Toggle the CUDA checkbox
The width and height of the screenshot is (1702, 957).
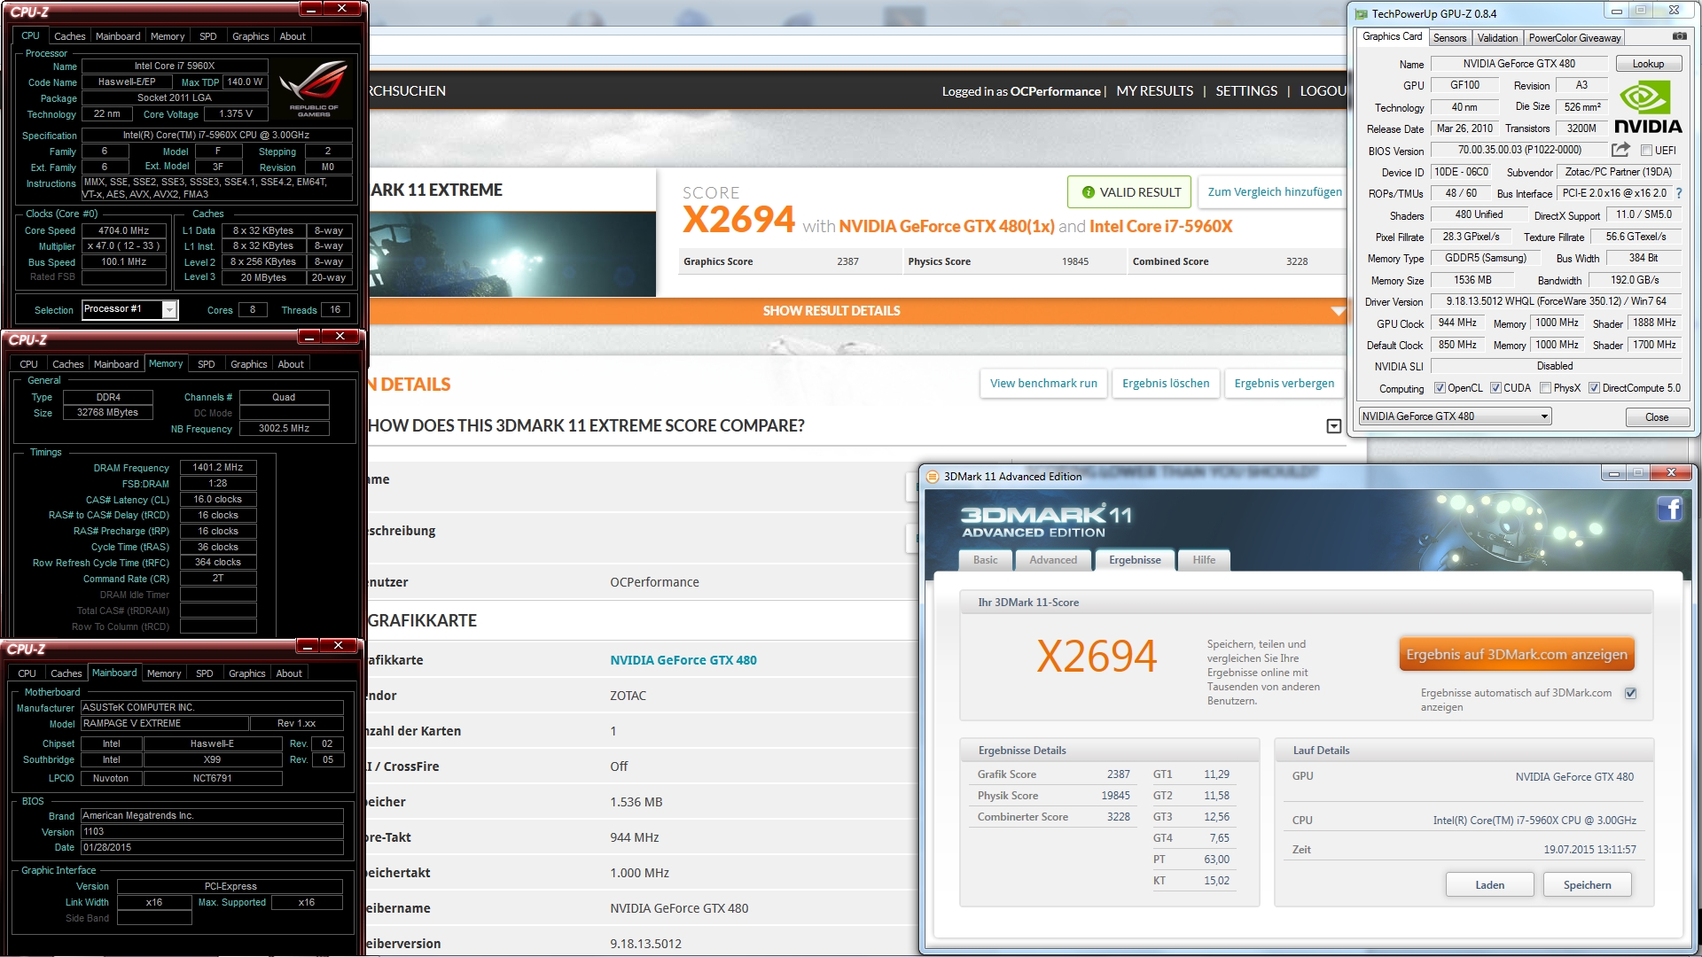point(1495,388)
